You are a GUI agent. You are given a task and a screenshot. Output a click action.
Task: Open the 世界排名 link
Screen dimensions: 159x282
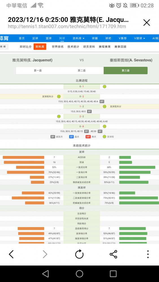58,47
